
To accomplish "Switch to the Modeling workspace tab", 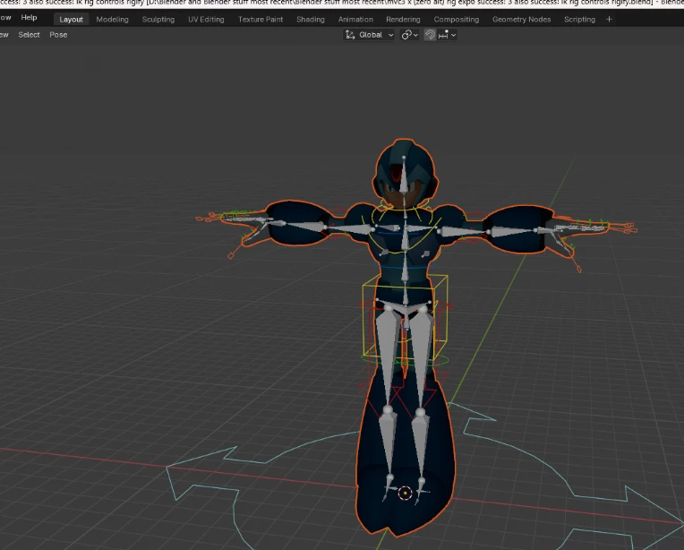I will pyautogui.click(x=112, y=19).
